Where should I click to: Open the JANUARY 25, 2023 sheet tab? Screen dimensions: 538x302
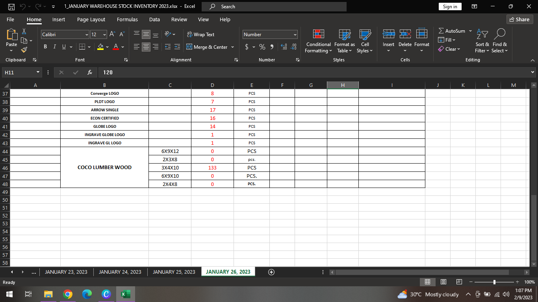tap(174, 272)
